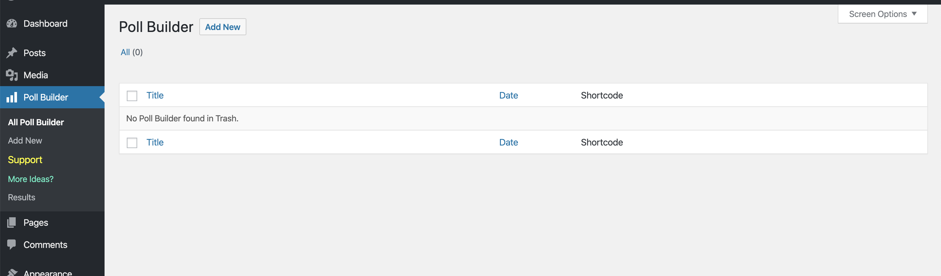
Task: Filter by the All (0) link
Action: 131,52
